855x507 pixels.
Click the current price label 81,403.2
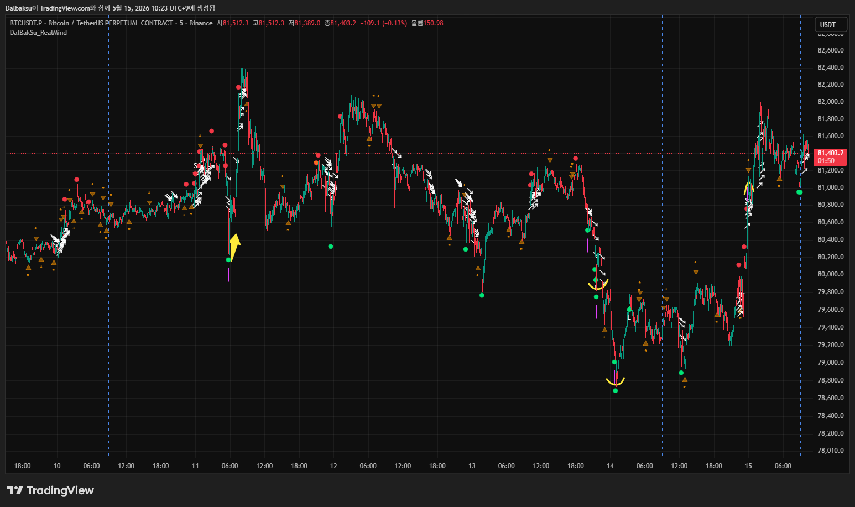pos(831,157)
